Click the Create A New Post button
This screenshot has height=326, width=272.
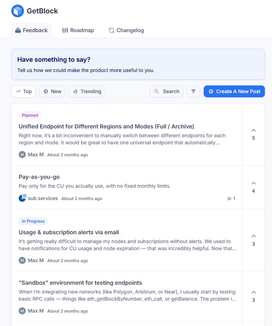coord(234,91)
